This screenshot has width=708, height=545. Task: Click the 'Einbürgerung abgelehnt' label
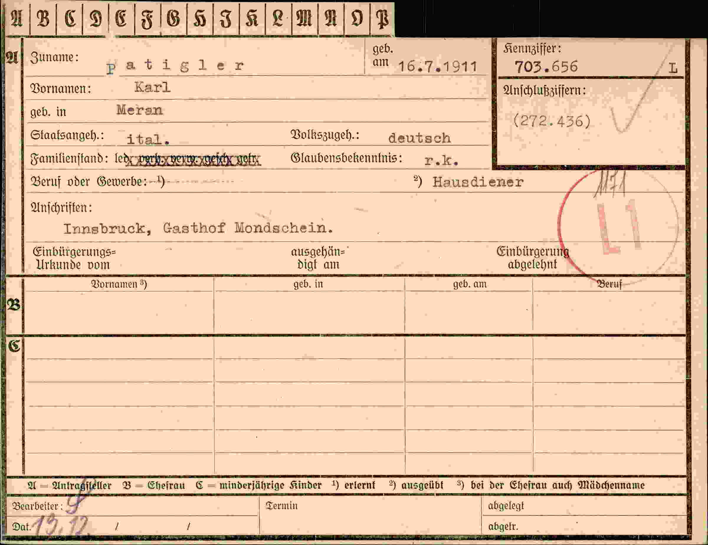tap(532, 258)
